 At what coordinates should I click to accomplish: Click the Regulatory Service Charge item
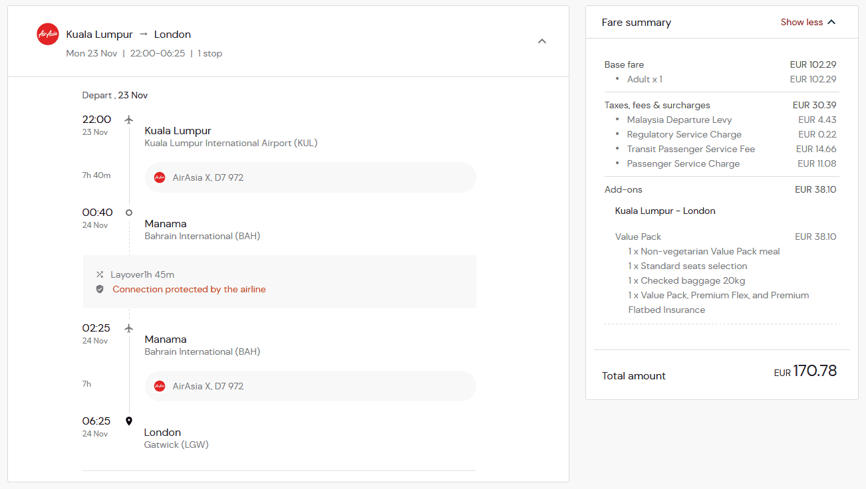point(684,134)
